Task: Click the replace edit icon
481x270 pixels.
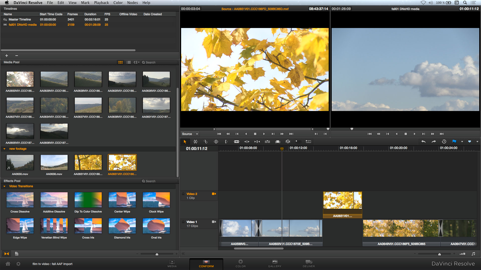Action: tap(267, 142)
